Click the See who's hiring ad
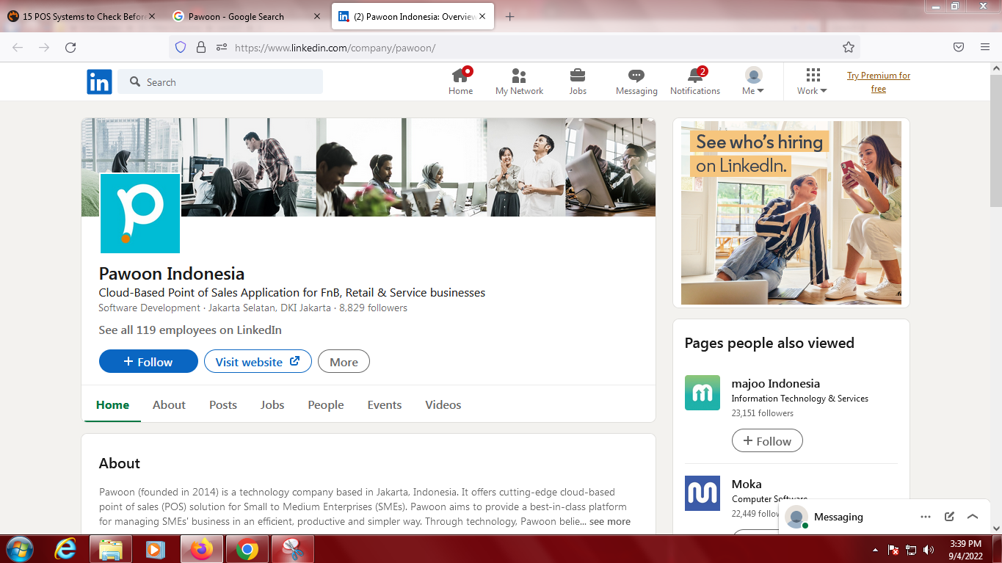This screenshot has height=563, width=1002. [x=791, y=213]
